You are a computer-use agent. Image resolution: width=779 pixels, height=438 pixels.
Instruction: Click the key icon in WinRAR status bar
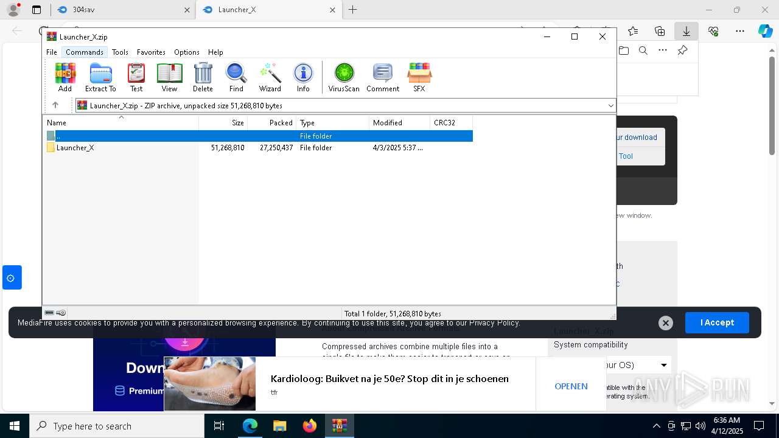coord(61,313)
